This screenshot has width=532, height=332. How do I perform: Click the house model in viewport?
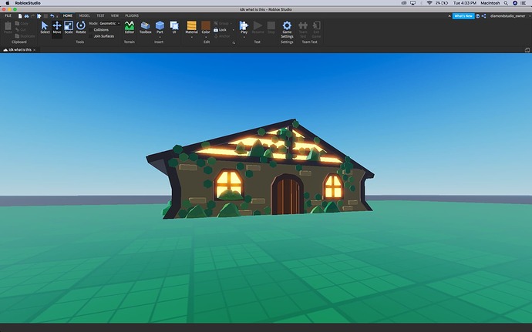pyautogui.click(x=260, y=169)
